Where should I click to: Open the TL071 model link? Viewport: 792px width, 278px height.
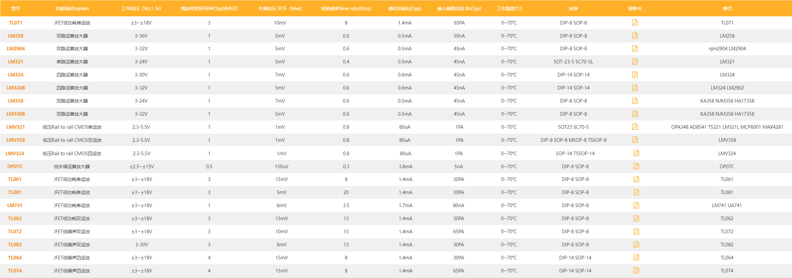15,23
